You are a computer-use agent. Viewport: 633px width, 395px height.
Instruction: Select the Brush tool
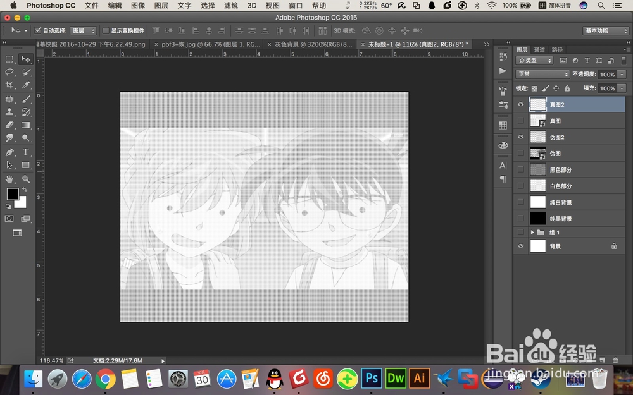coord(25,99)
